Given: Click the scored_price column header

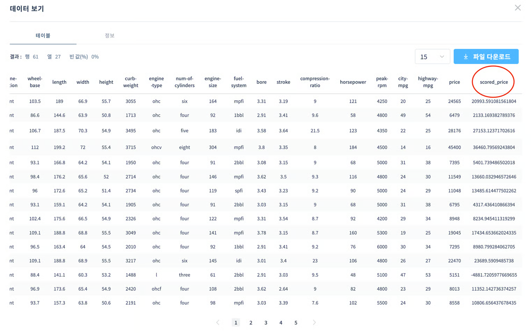Looking at the screenshot, I should coord(494,82).
